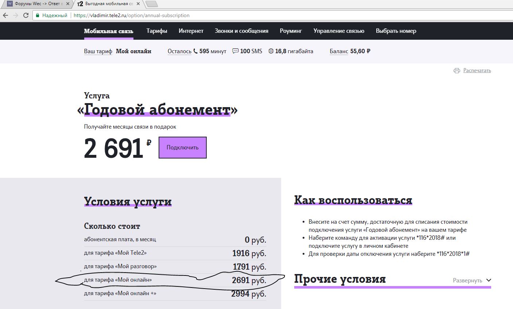The width and height of the screenshot is (513, 309).
Task: Close the Выгодная мобильная связь tab
Action: pyautogui.click(x=137, y=4)
